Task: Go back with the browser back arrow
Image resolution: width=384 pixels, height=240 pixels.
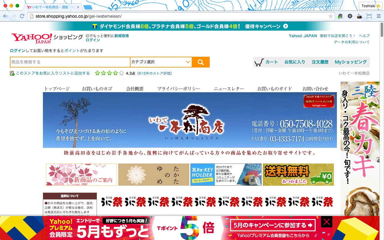Action: [5, 16]
